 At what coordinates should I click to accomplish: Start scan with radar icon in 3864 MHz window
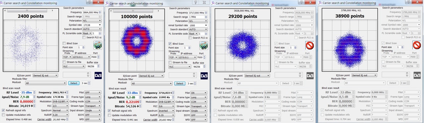(98, 45)
